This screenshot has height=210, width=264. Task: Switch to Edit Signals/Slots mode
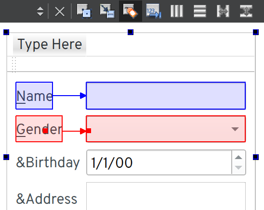tap(107, 11)
